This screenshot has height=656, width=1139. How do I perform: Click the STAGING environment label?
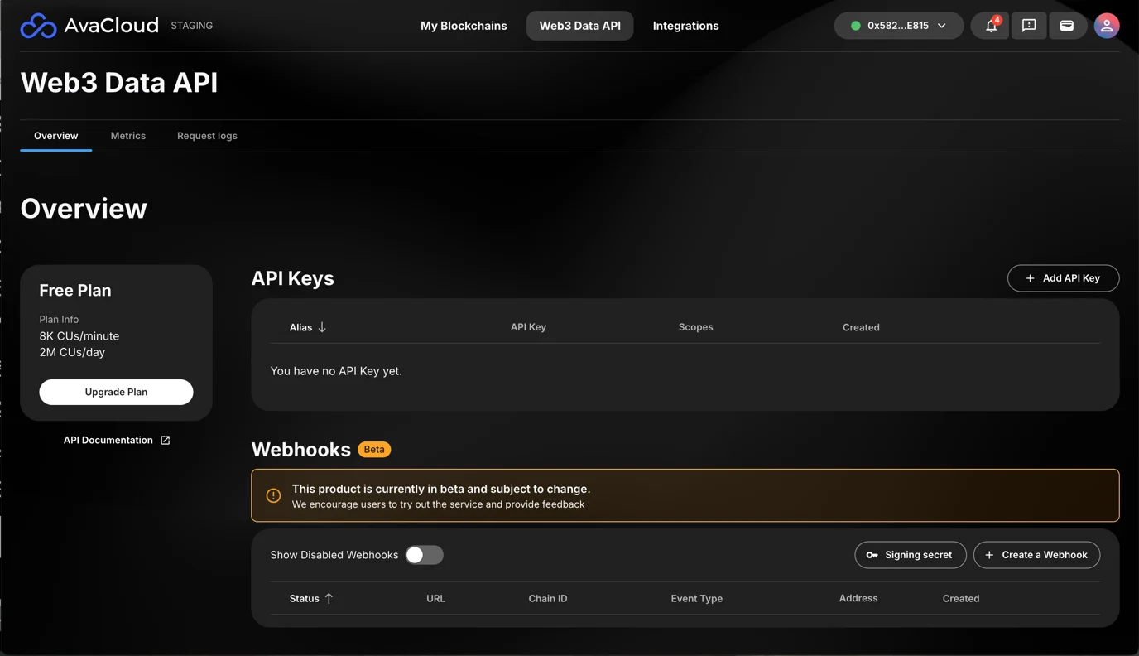192,26
